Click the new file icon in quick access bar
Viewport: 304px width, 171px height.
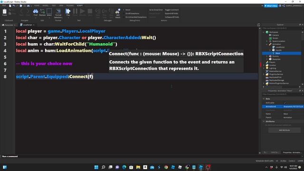(10, 6)
